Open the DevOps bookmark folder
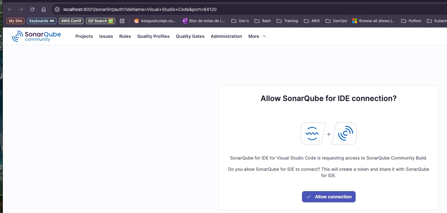Screen dimensions: 447x213 (x=336, y=21)
